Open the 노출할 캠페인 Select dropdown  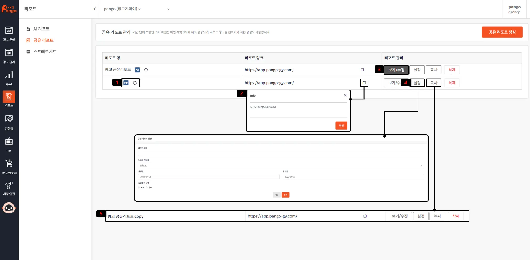point(281,165)
